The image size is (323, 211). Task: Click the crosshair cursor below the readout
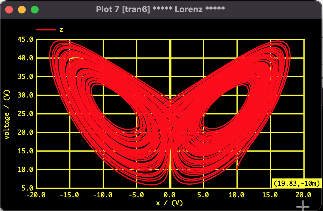(303, 205)
